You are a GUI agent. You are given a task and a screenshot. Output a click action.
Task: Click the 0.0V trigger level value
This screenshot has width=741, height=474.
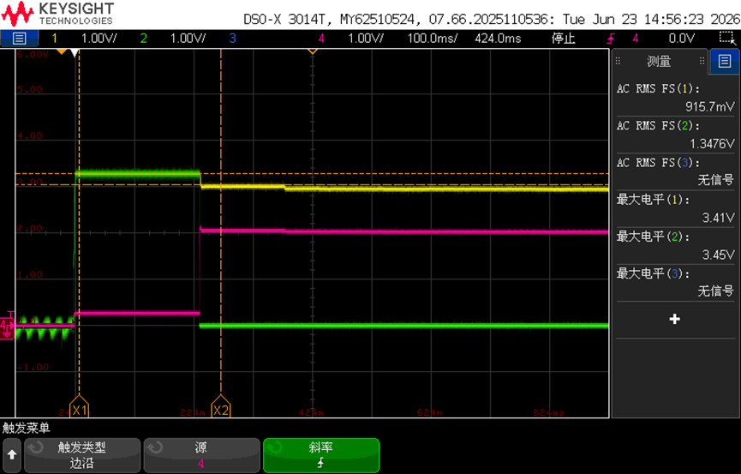681,39
